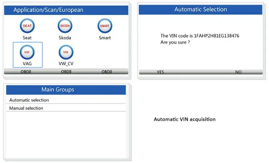The image size is (269, 163).
Task: Click the OBDII label under Skoda column
Action: pyautogui.click(x=66, y=72)
